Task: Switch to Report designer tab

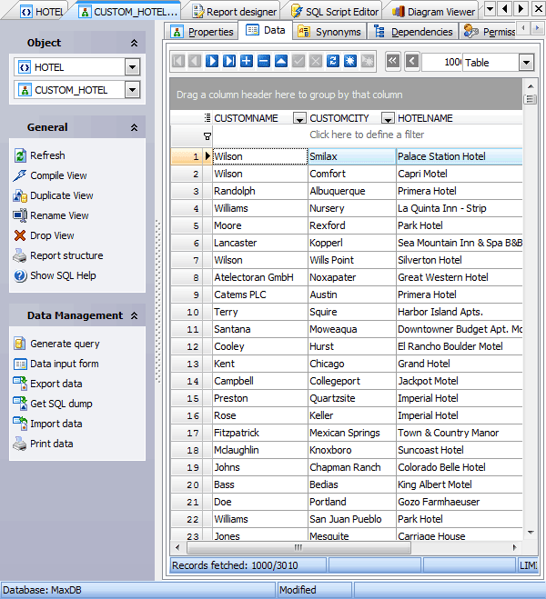Action: (235, 12)
